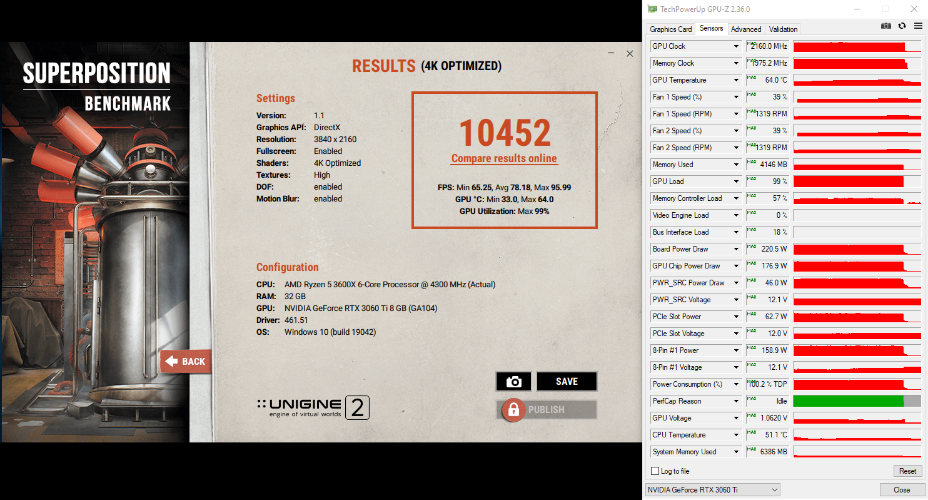
Task: Click the GPU Clock red history graph
Action: pos(857,46)
